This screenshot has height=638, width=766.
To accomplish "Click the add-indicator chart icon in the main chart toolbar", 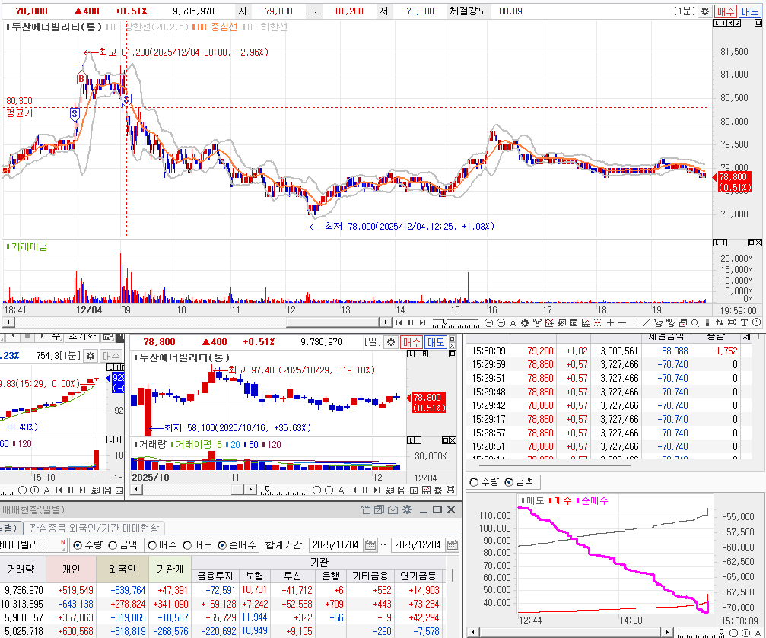I will (549, 323).
